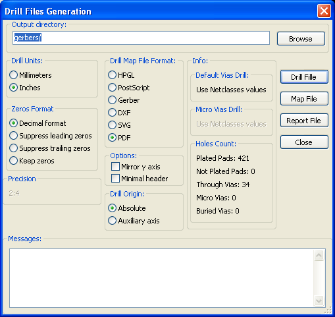The image size is (335, 317).
Task: Click the Map File button
Action: point(304,99)
